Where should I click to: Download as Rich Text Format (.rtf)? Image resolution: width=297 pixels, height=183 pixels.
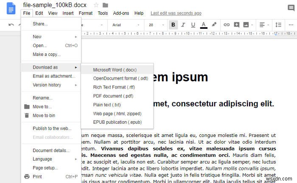tap(117, 87)
